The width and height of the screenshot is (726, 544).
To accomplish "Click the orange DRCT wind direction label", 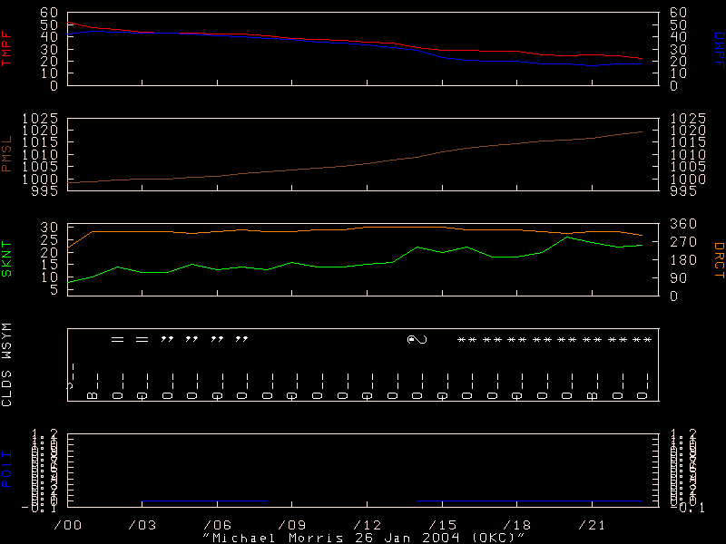I will click(718, 259).
